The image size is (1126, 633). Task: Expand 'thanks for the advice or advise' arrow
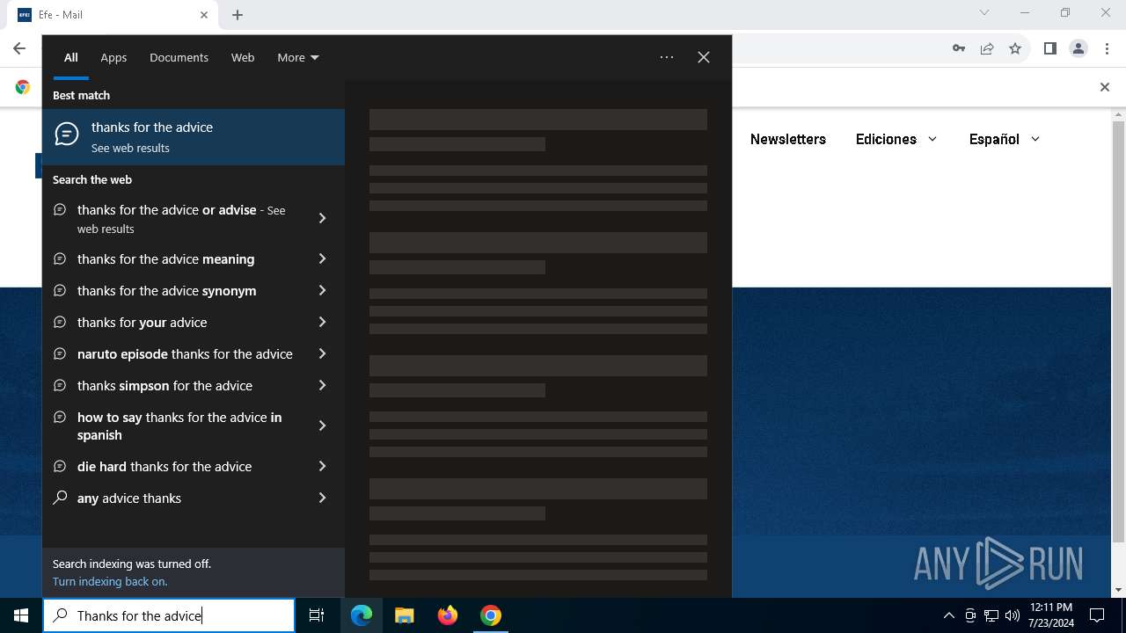[322, 218]
